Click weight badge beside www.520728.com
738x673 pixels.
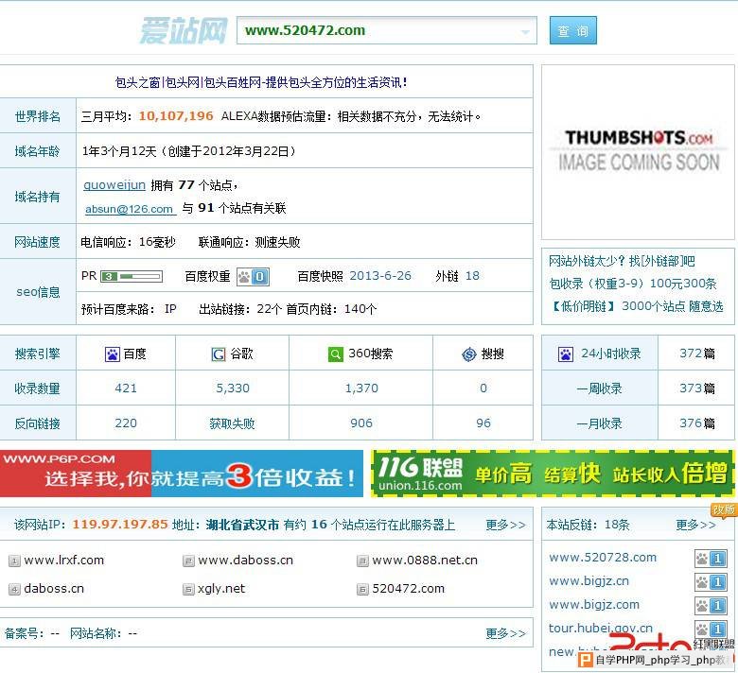(712, 559)
